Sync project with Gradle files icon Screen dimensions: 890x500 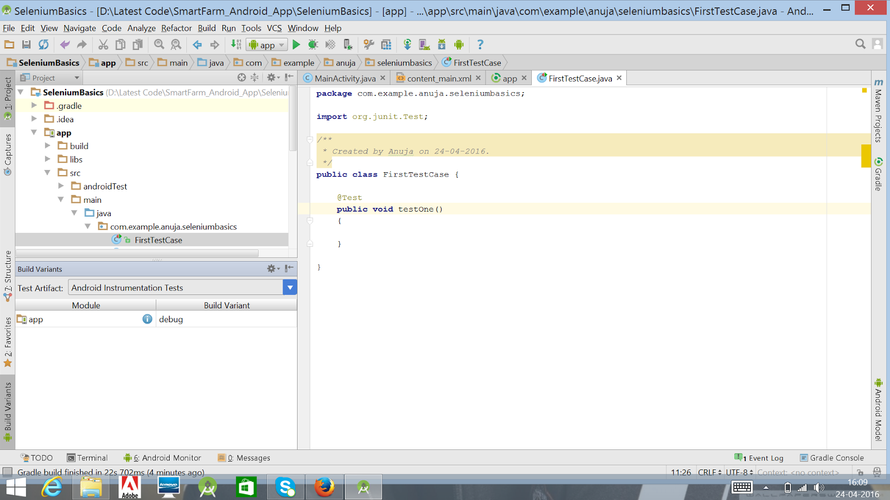click(x=408, y=44)
